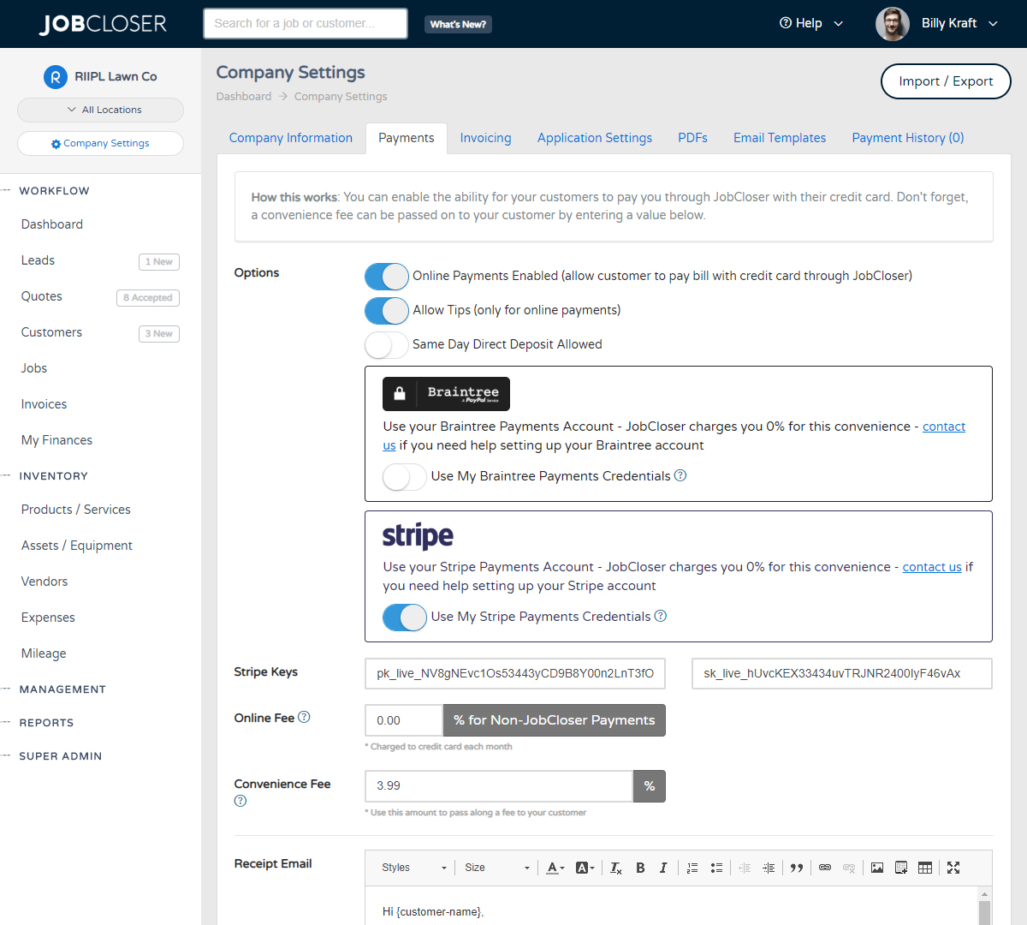Open the Styles dropdown in email editor
This screenshot has height=925, width=1027.
411,868
